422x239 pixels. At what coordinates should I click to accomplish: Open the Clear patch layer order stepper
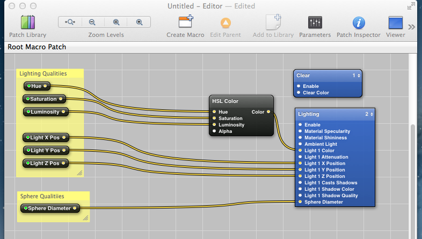[x=356, y=76]
